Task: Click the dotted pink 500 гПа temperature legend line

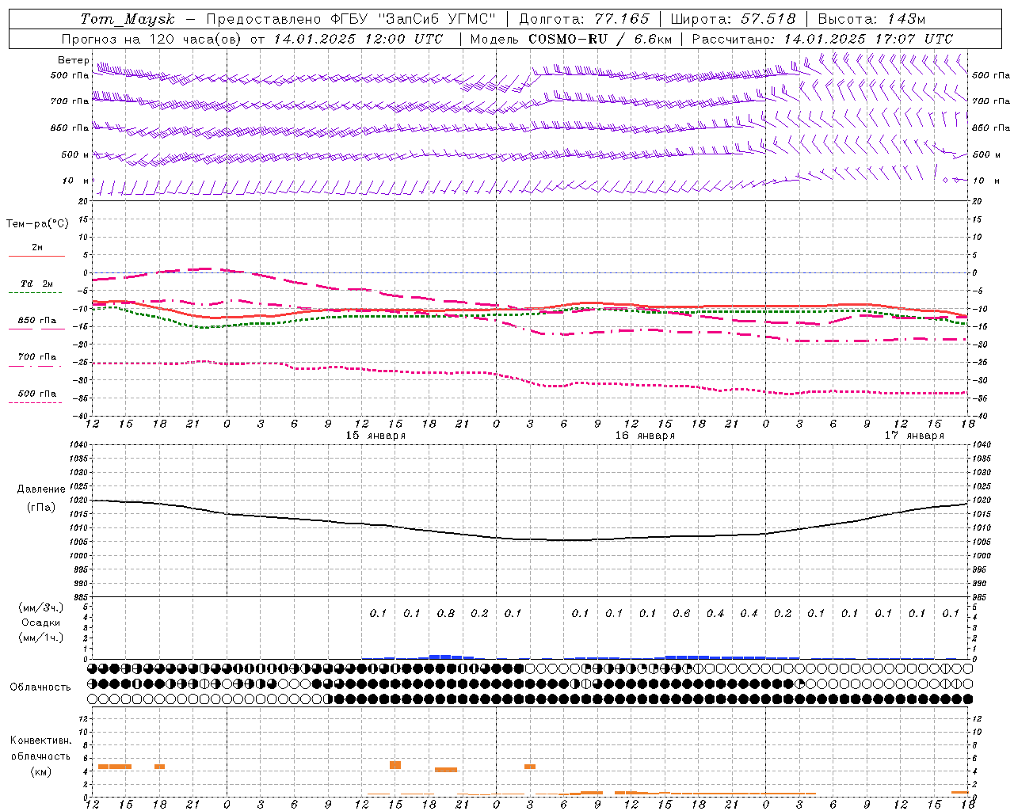Action: [35, 402]
